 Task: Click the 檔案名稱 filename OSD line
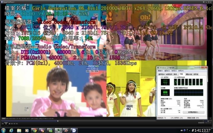(108, 8)
